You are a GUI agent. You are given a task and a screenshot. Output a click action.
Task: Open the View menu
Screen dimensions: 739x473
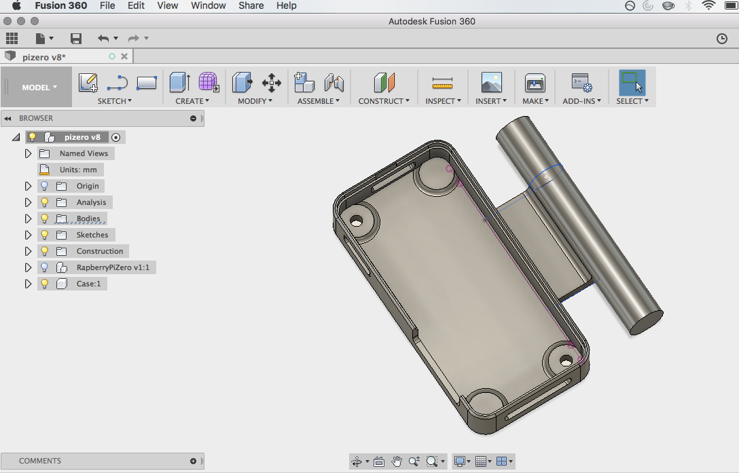[x=167, y=5]
